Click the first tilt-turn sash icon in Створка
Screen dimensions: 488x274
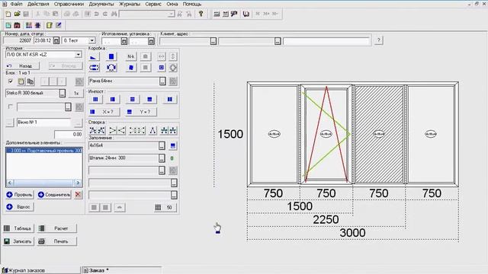coord(93,130)
